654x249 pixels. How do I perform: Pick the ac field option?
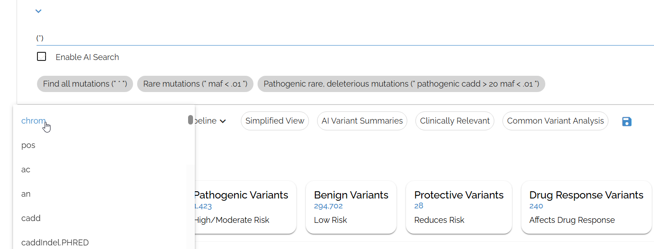point(26,170)
